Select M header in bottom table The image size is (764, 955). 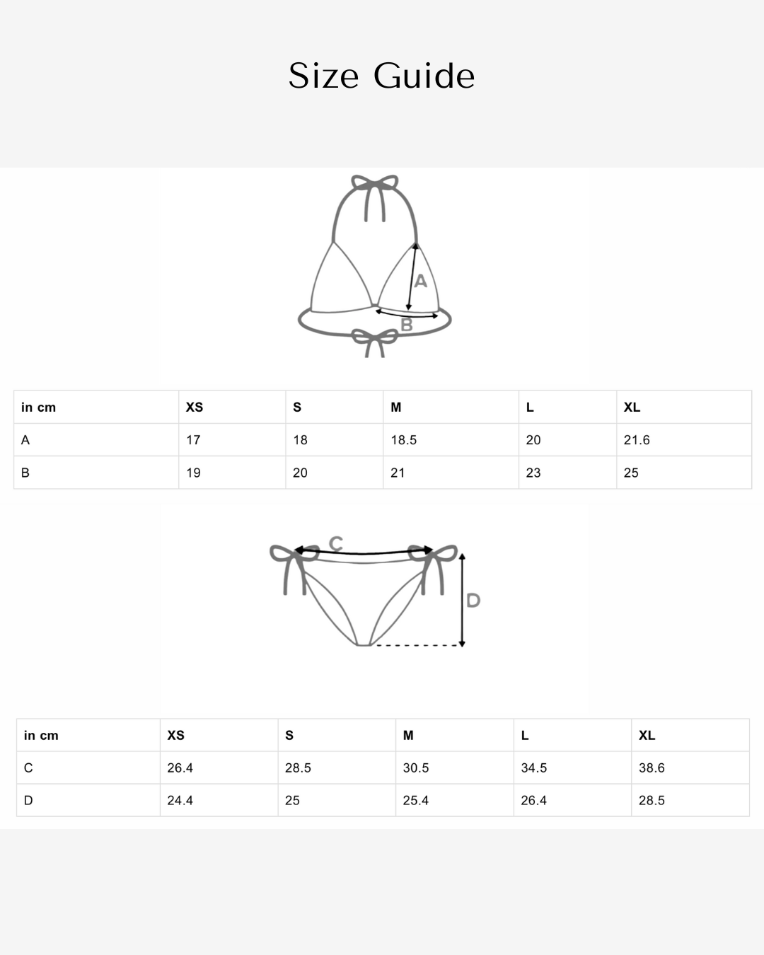[x=408, y=735]
